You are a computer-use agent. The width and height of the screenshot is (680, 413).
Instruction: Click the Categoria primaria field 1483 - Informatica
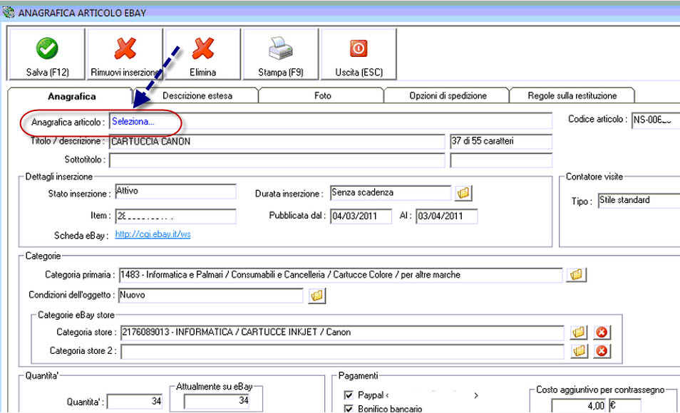pos(341,275)
